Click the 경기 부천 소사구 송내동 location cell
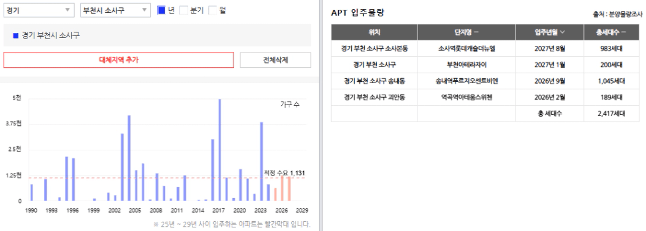Viewport: 646px width, 231px height. point(374,81)
